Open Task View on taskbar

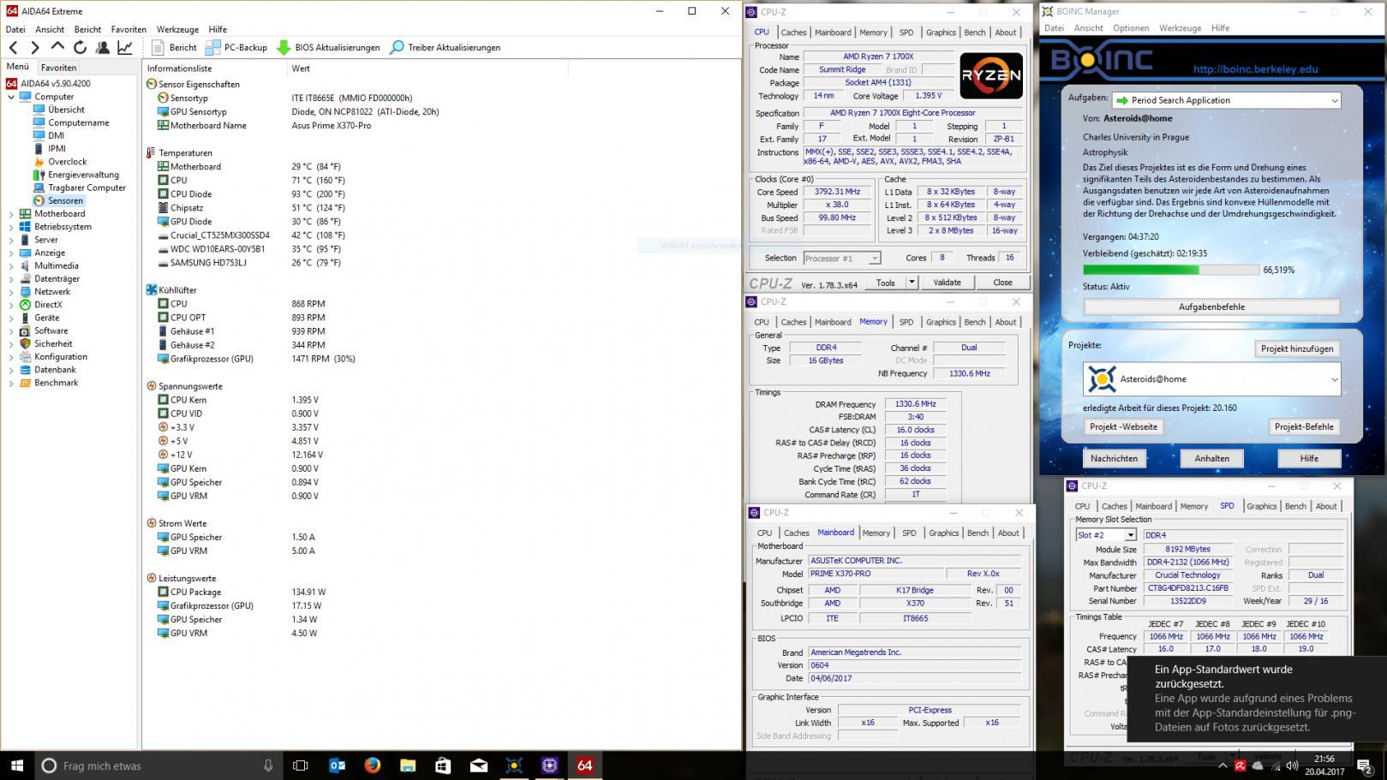301,765
